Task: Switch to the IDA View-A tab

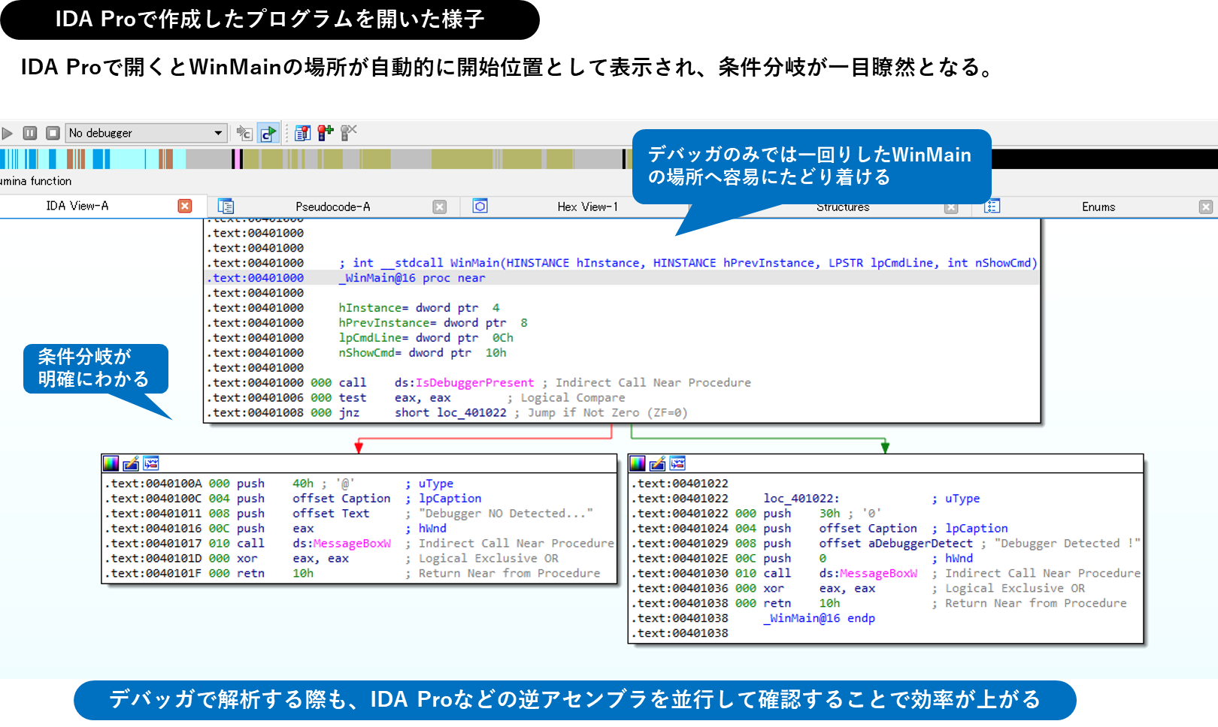Action: click(77, 206)
